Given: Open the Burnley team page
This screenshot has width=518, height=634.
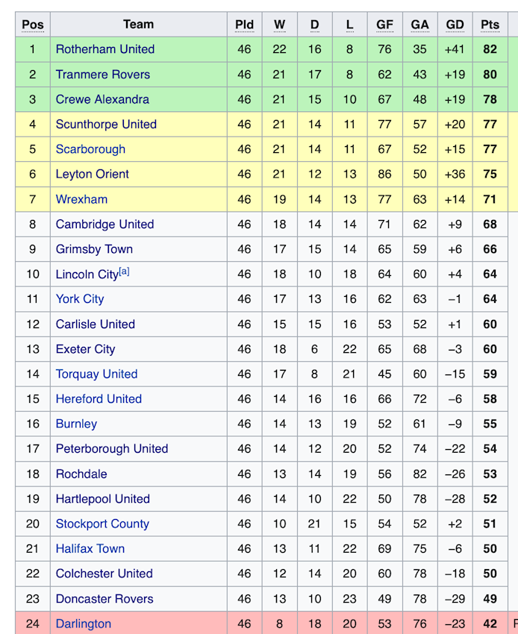Looking at the screenshot, I should pos(76,424).
